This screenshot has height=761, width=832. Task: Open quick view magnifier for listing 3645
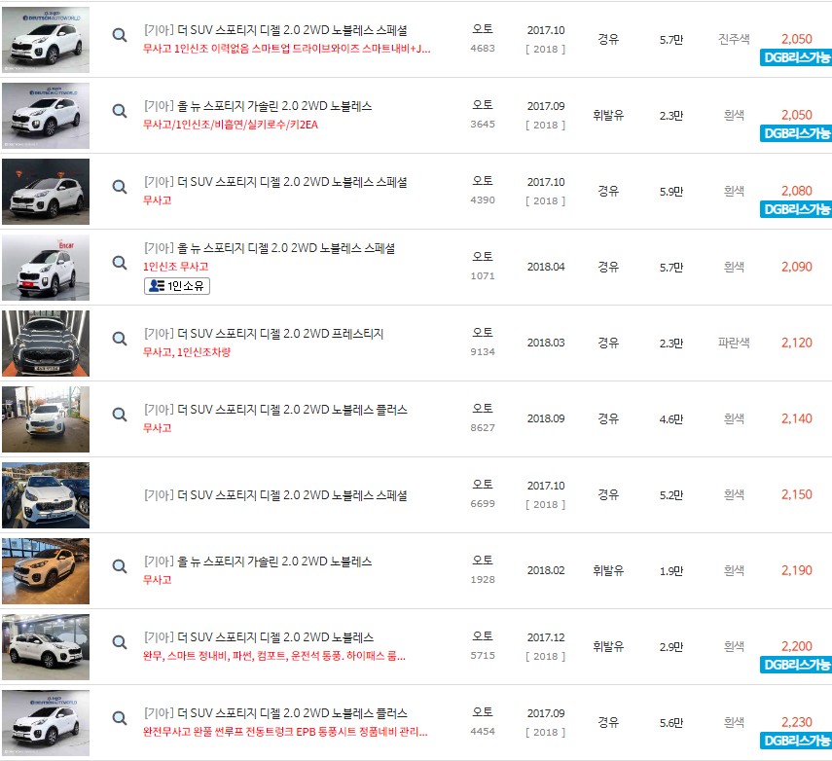pos(120,112)
